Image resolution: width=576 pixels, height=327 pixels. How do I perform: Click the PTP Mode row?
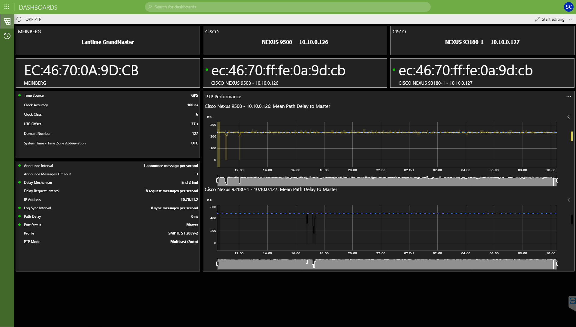[108, 242]
